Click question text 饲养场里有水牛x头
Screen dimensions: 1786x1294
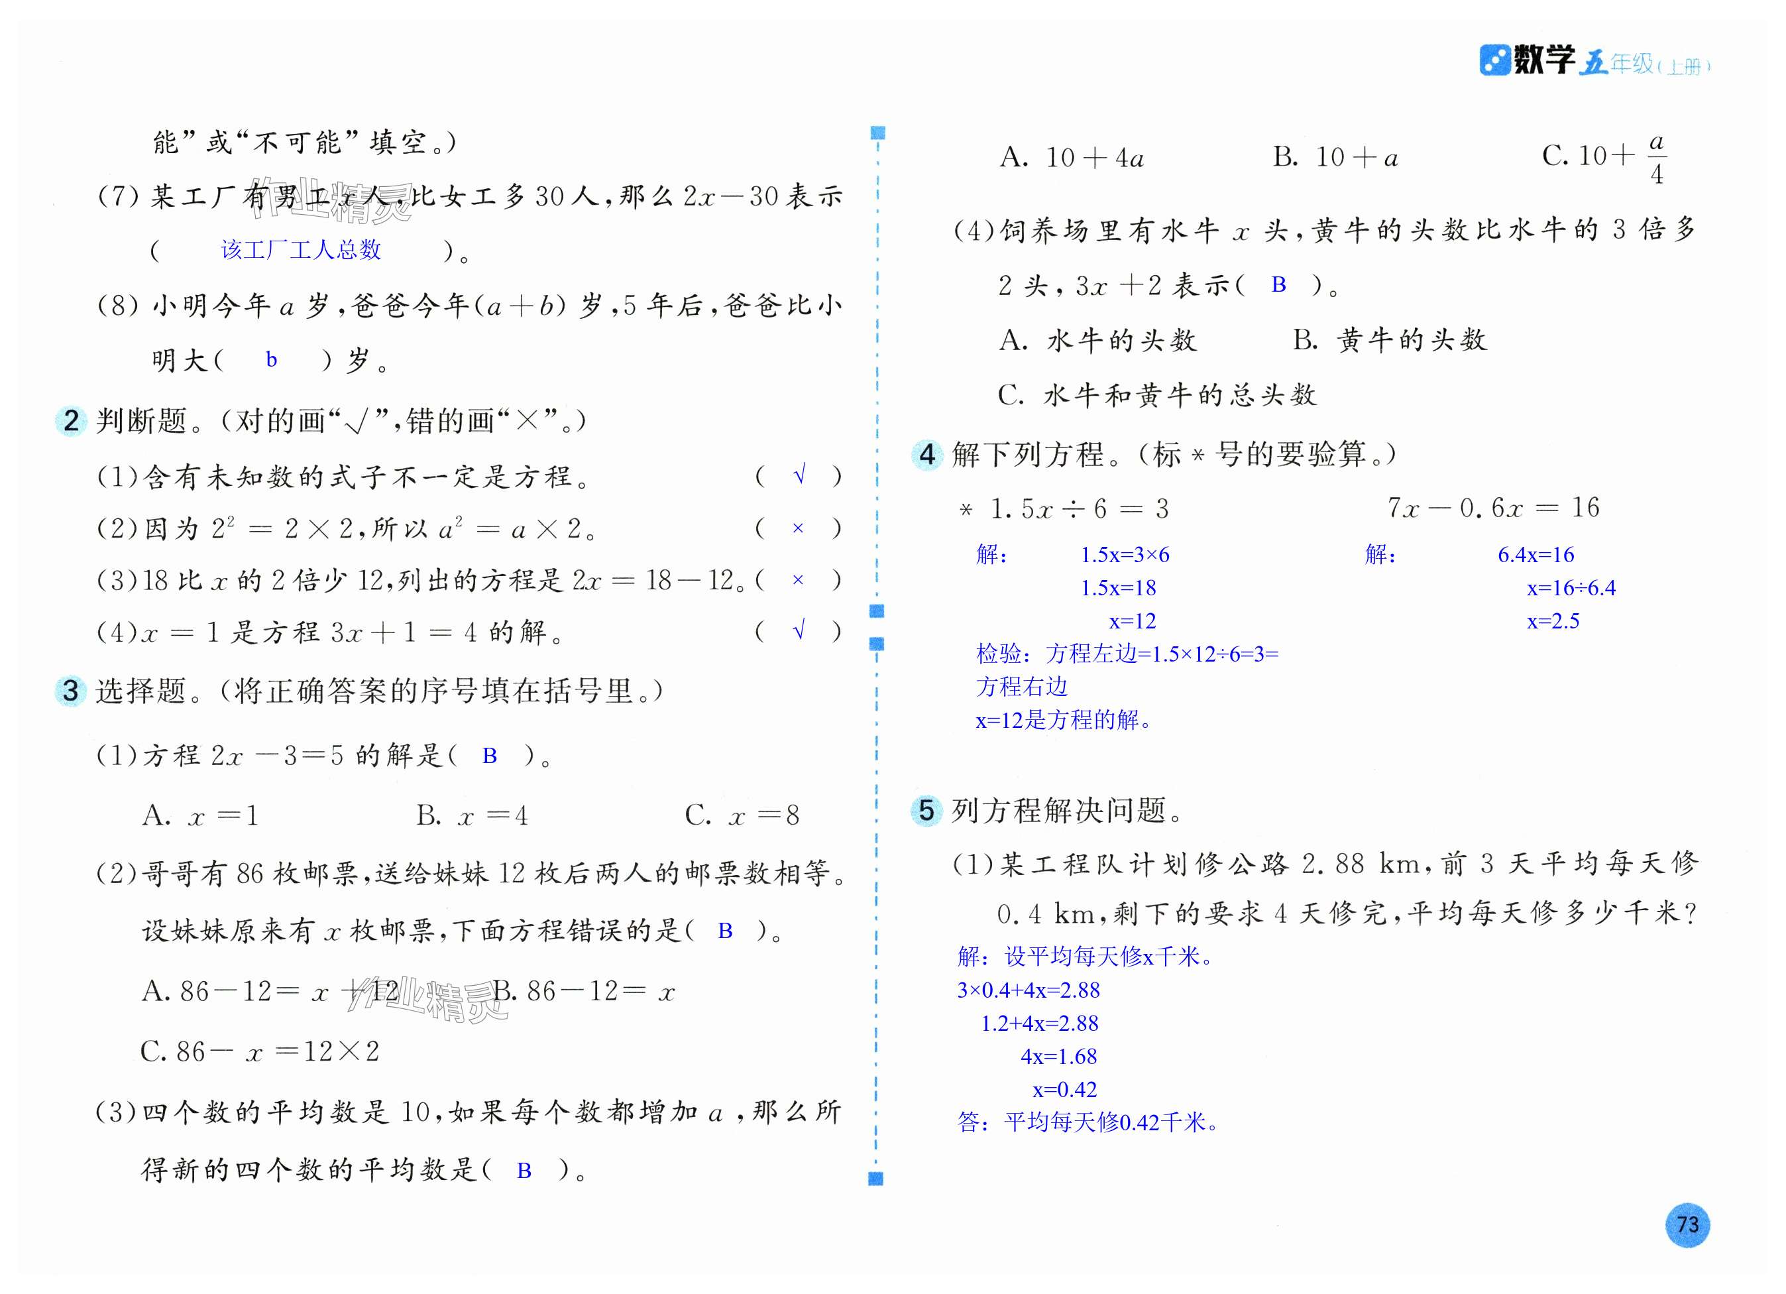point(1325,230)
